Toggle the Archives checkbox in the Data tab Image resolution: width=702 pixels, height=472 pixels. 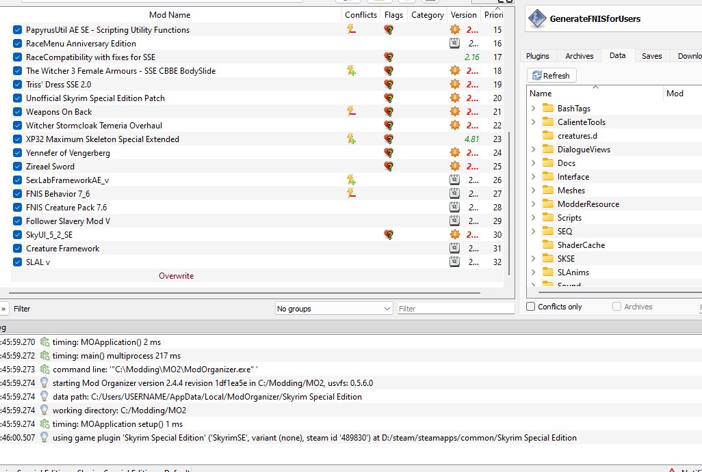[617, 307]
